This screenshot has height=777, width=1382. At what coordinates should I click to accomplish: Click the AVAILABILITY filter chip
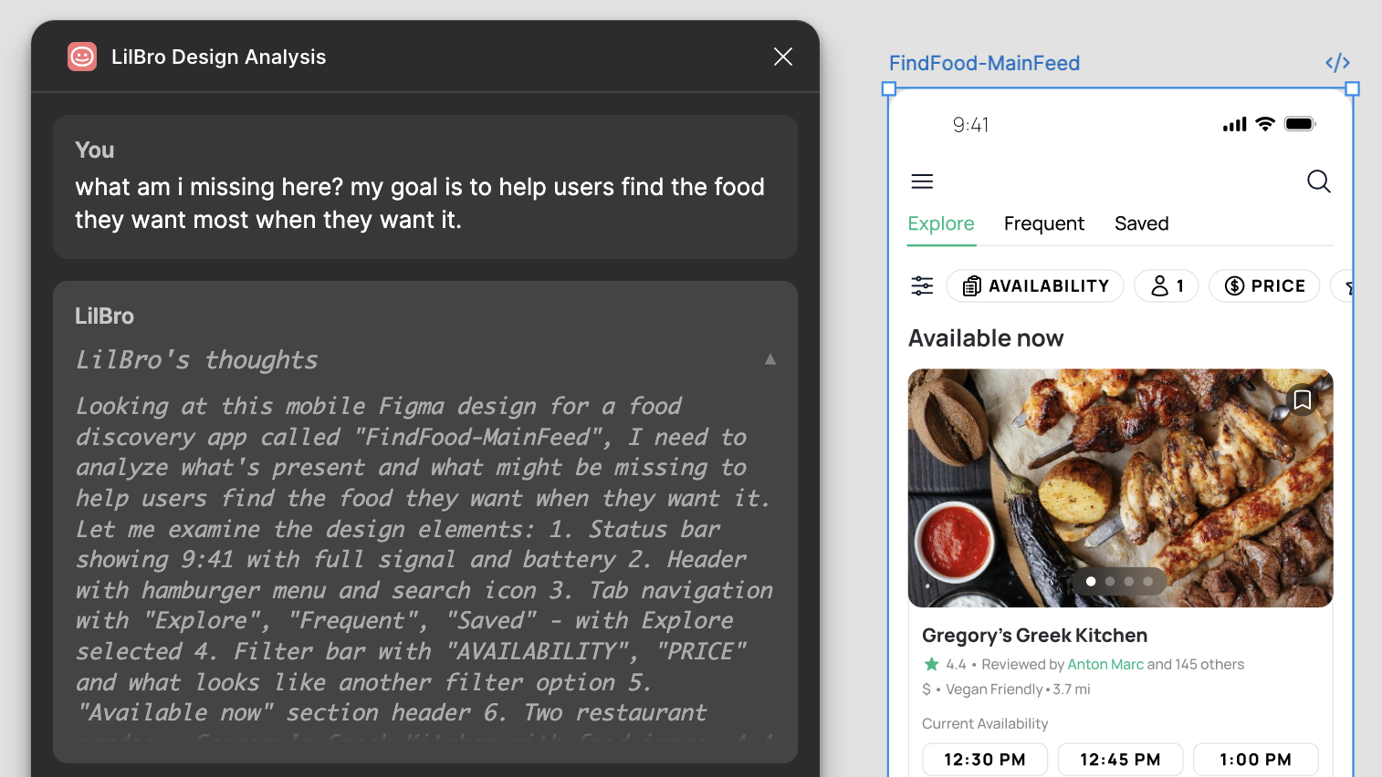(x=1035, y=285)
